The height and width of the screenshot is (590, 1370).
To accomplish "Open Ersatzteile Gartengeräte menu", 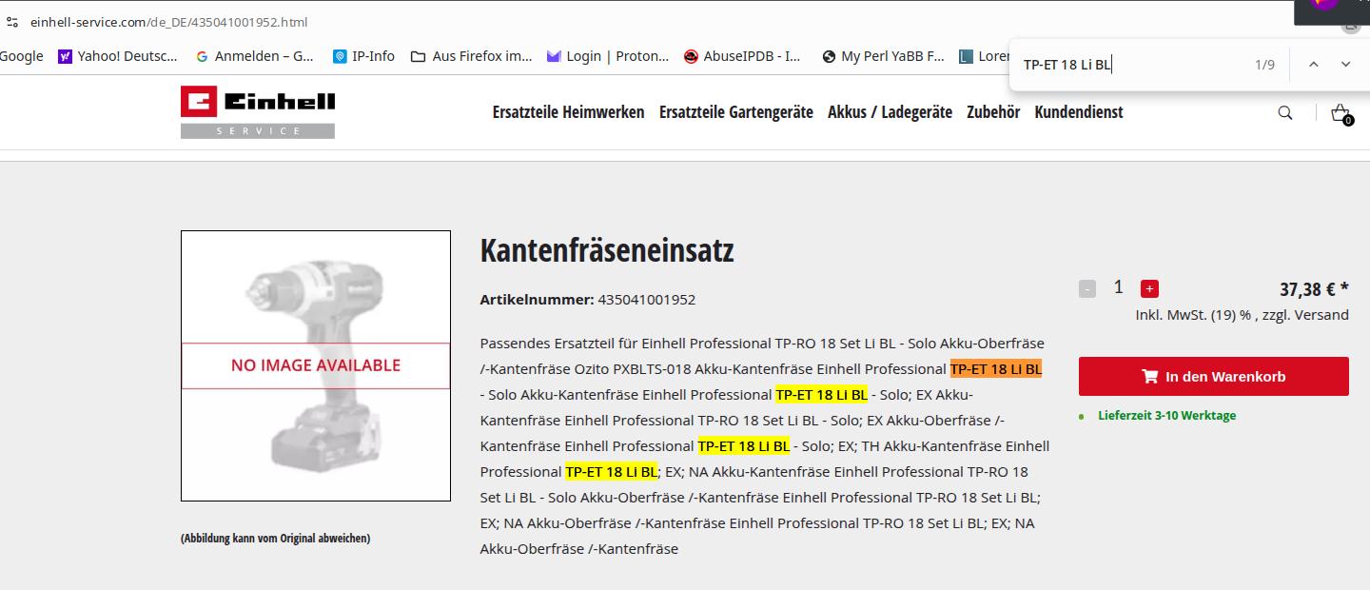I will point(735,112).
